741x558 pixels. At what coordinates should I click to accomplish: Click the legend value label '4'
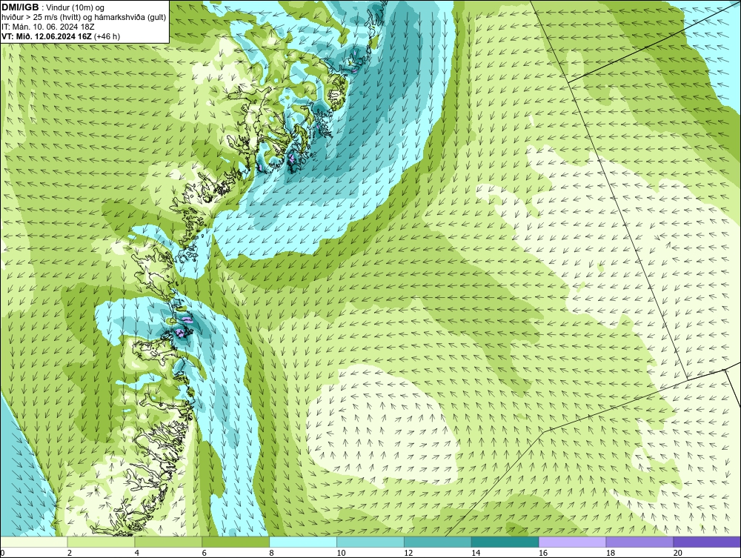(x=137, y=553)
